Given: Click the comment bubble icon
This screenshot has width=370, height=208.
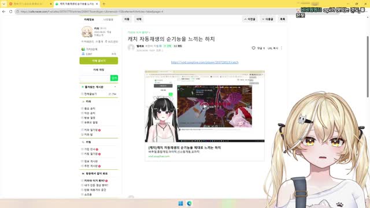Looking at the screenshot, I should [253, 48].
